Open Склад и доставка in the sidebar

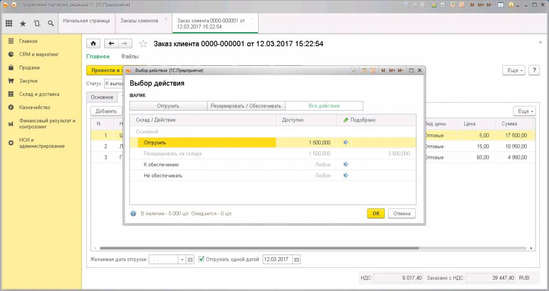click(x=39, y=94)
